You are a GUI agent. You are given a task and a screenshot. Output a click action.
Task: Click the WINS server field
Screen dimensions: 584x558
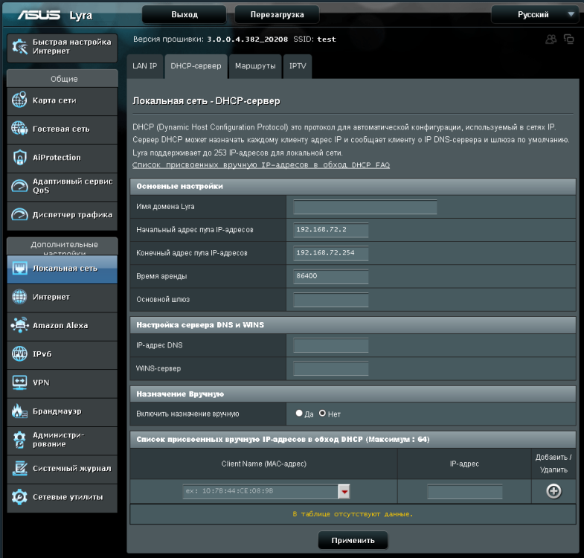(331, 368)
